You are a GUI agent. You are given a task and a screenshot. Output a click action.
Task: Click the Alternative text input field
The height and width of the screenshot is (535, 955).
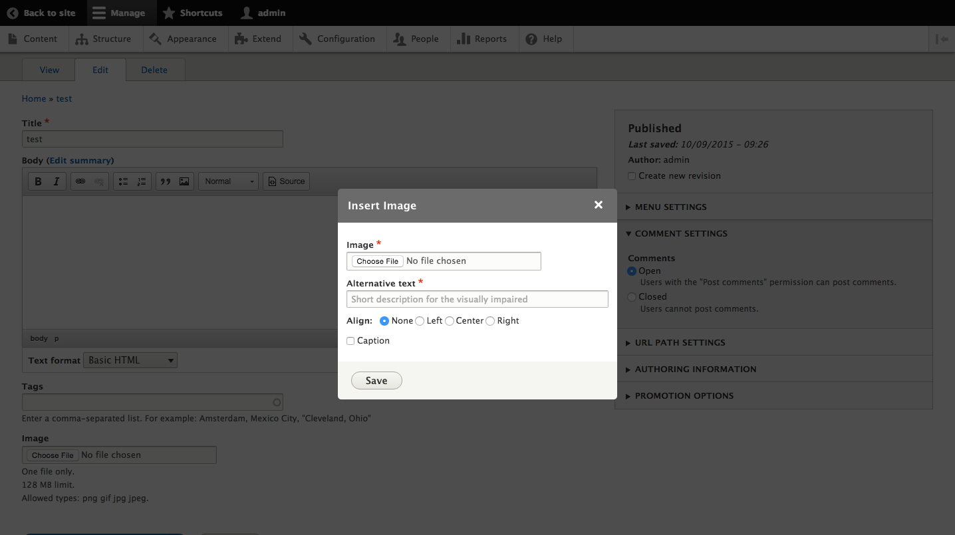[x=477, y=299]
